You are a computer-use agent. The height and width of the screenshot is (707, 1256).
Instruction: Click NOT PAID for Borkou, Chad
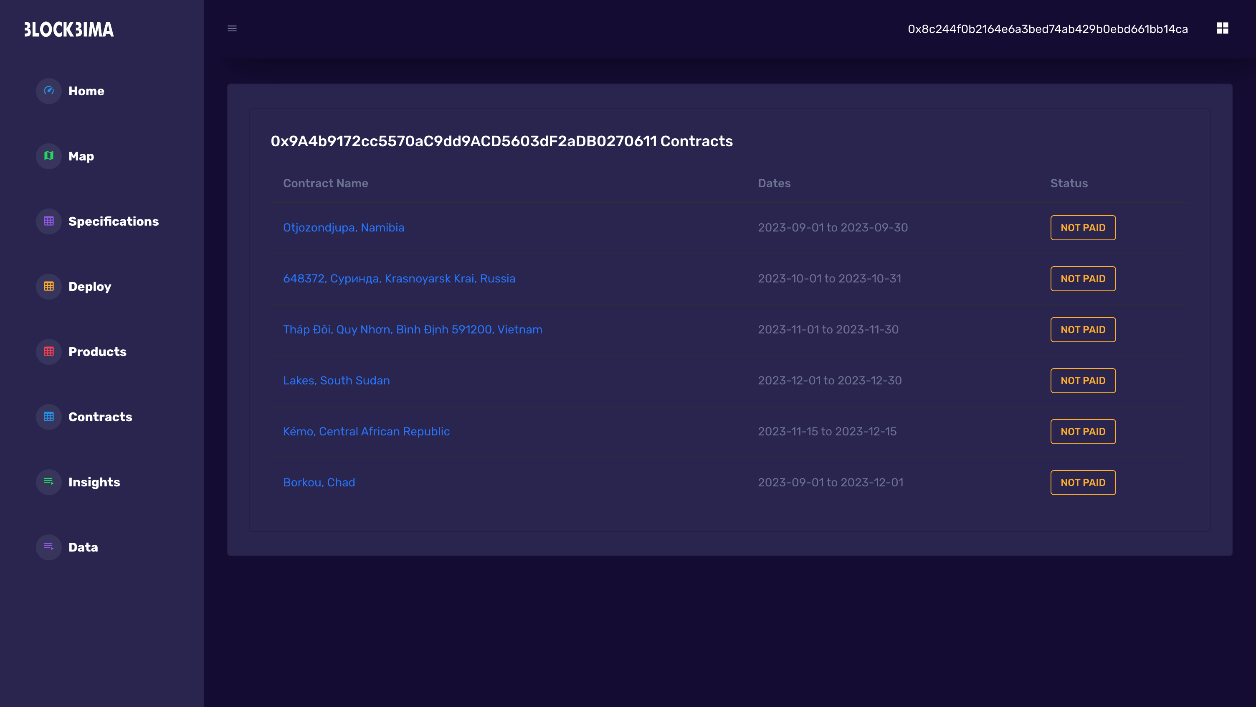[x=1082, y=483]
